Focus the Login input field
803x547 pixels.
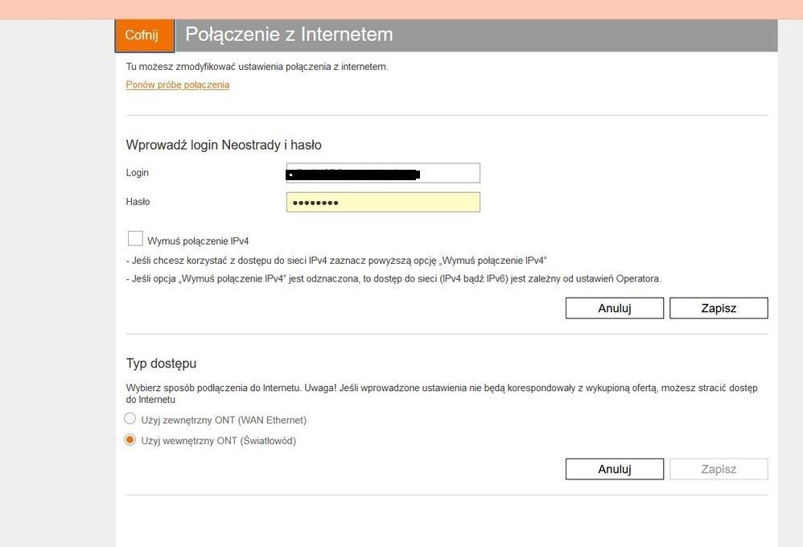point(383,173)
